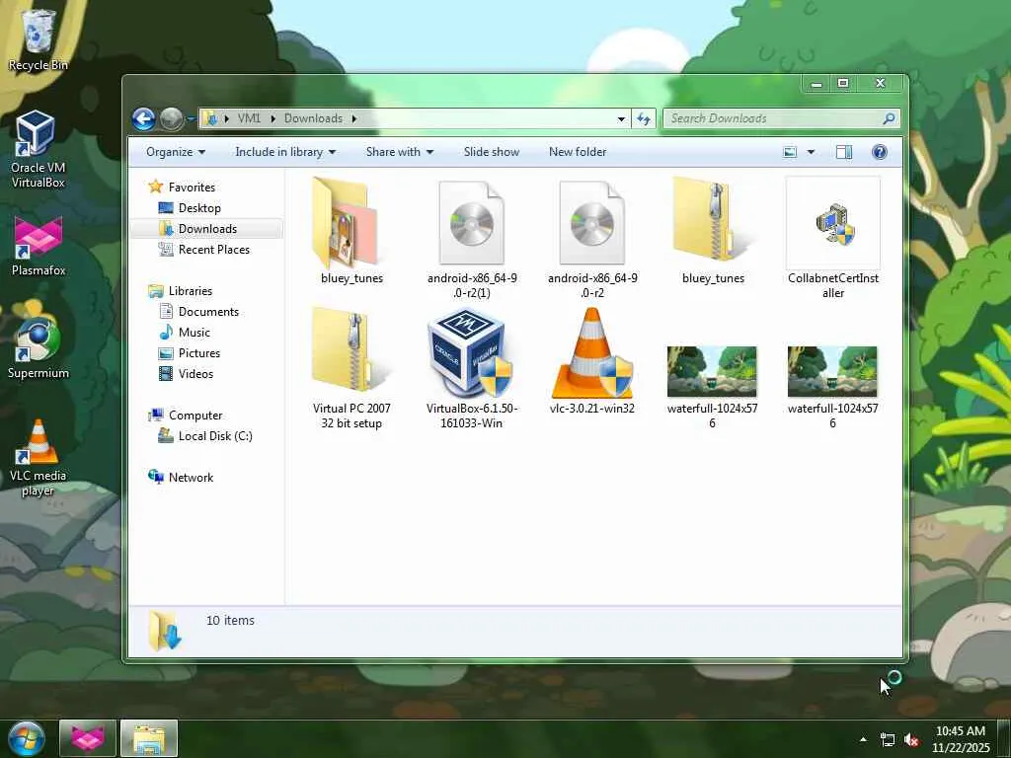Click the Forward navigation arrow
This screenshot has height=758, width=1011.
[171, 118]
